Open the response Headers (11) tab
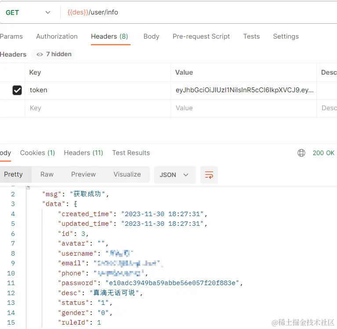 (83, 153)
